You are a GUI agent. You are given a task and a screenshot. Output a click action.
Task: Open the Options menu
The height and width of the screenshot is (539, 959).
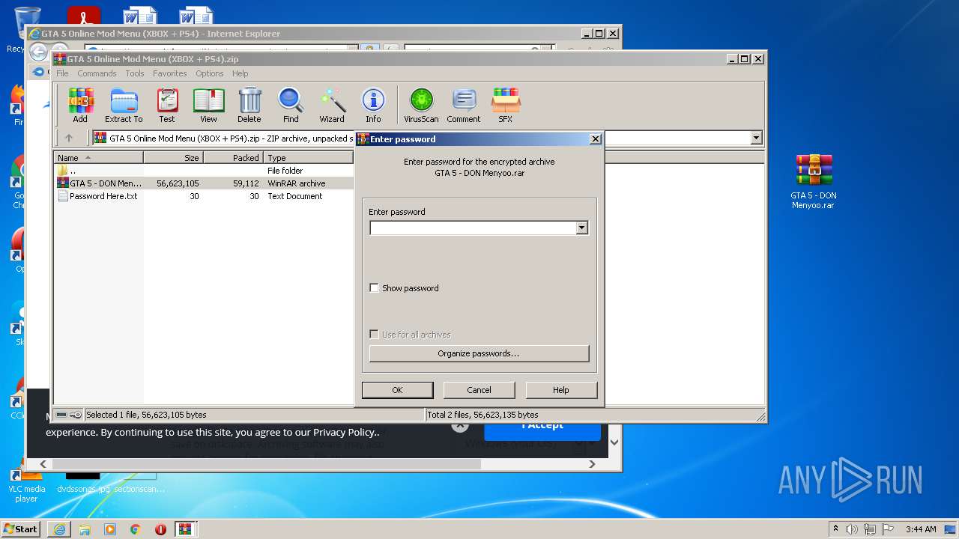coord(210,73)
